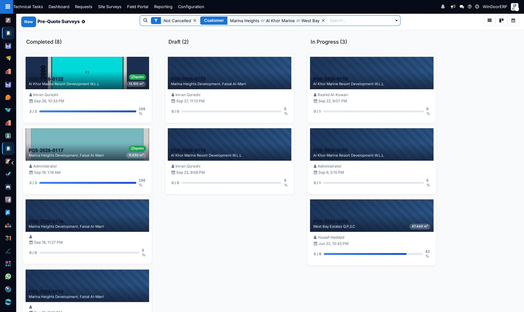Screen dimensions: 524x312
Task: Open the Site Surveys menu
Action: pyautogui.click(x=110, y=7)
